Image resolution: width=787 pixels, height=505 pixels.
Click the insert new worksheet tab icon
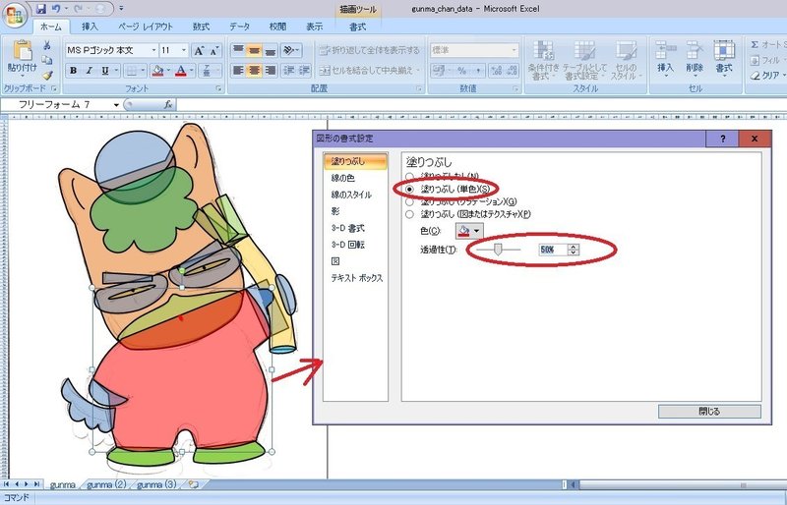click(193, 484)
